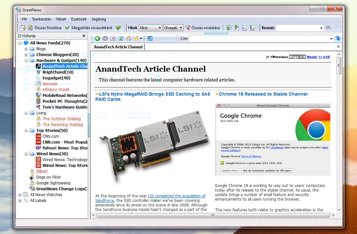Collapse the All News Feeds tree node
The width and height of the screenshot is (357, 234).
click(20, 43)
